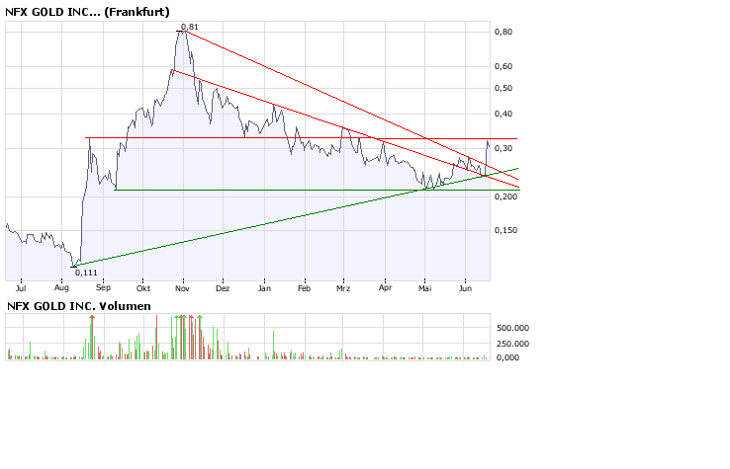Click the 500.000 volume axis label
This screenshot has width=730, height=469.
pyautogui.click(x=512, y=327)
